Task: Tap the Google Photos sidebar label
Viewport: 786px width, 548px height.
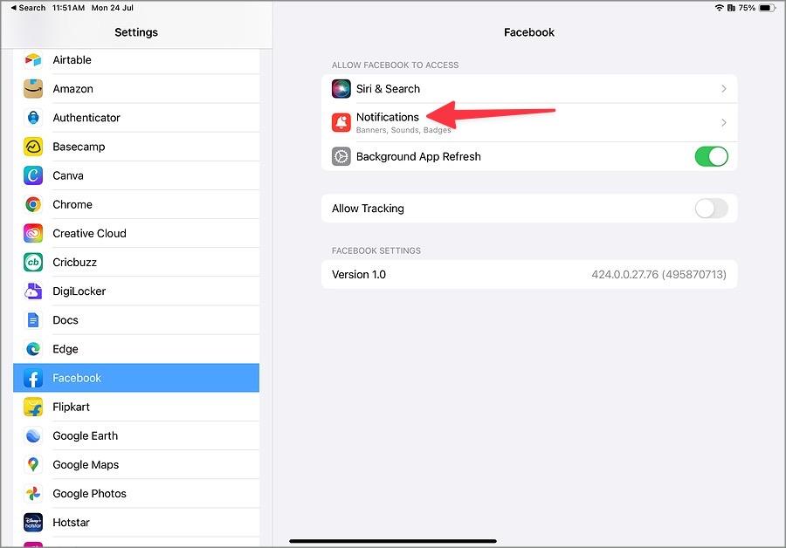Action: tap(89, 494)
